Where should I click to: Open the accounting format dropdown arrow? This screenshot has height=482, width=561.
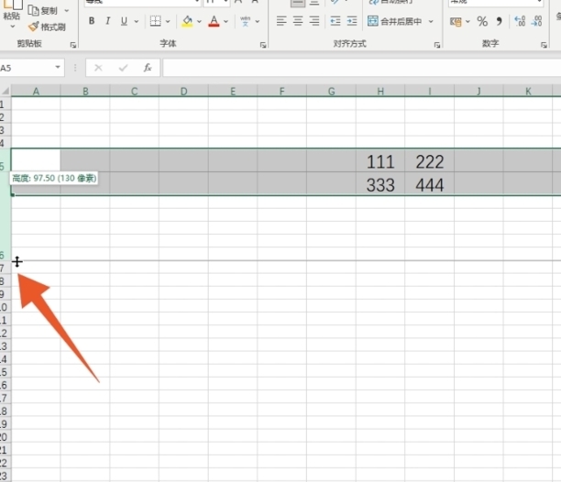[x=468, y=21]
